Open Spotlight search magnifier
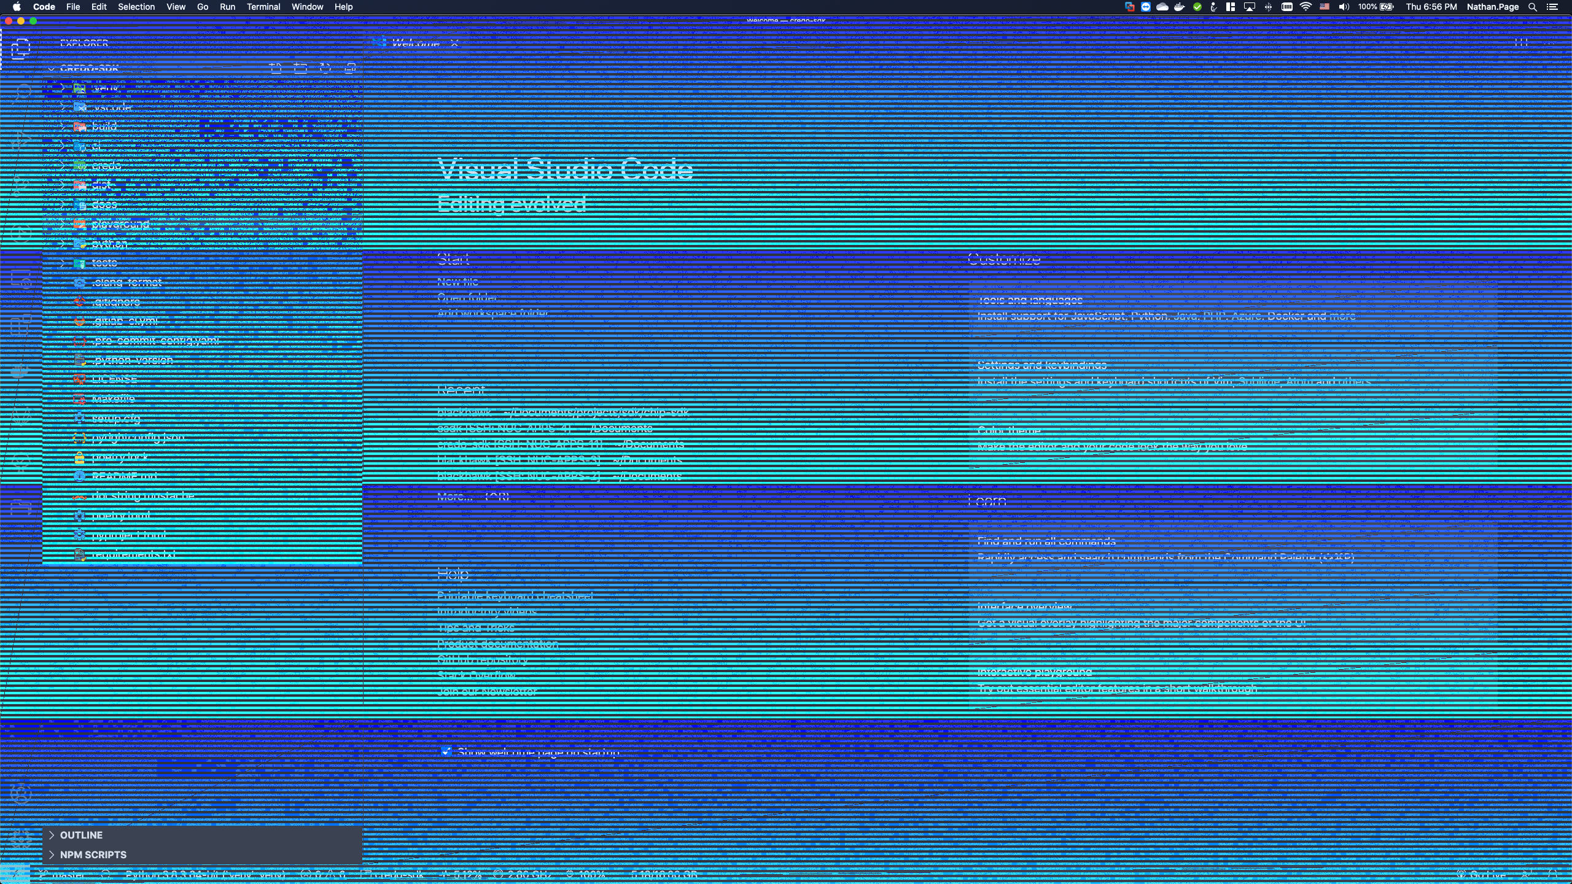The height and width of the screenshot is (884, 1572). (1533, 7)
